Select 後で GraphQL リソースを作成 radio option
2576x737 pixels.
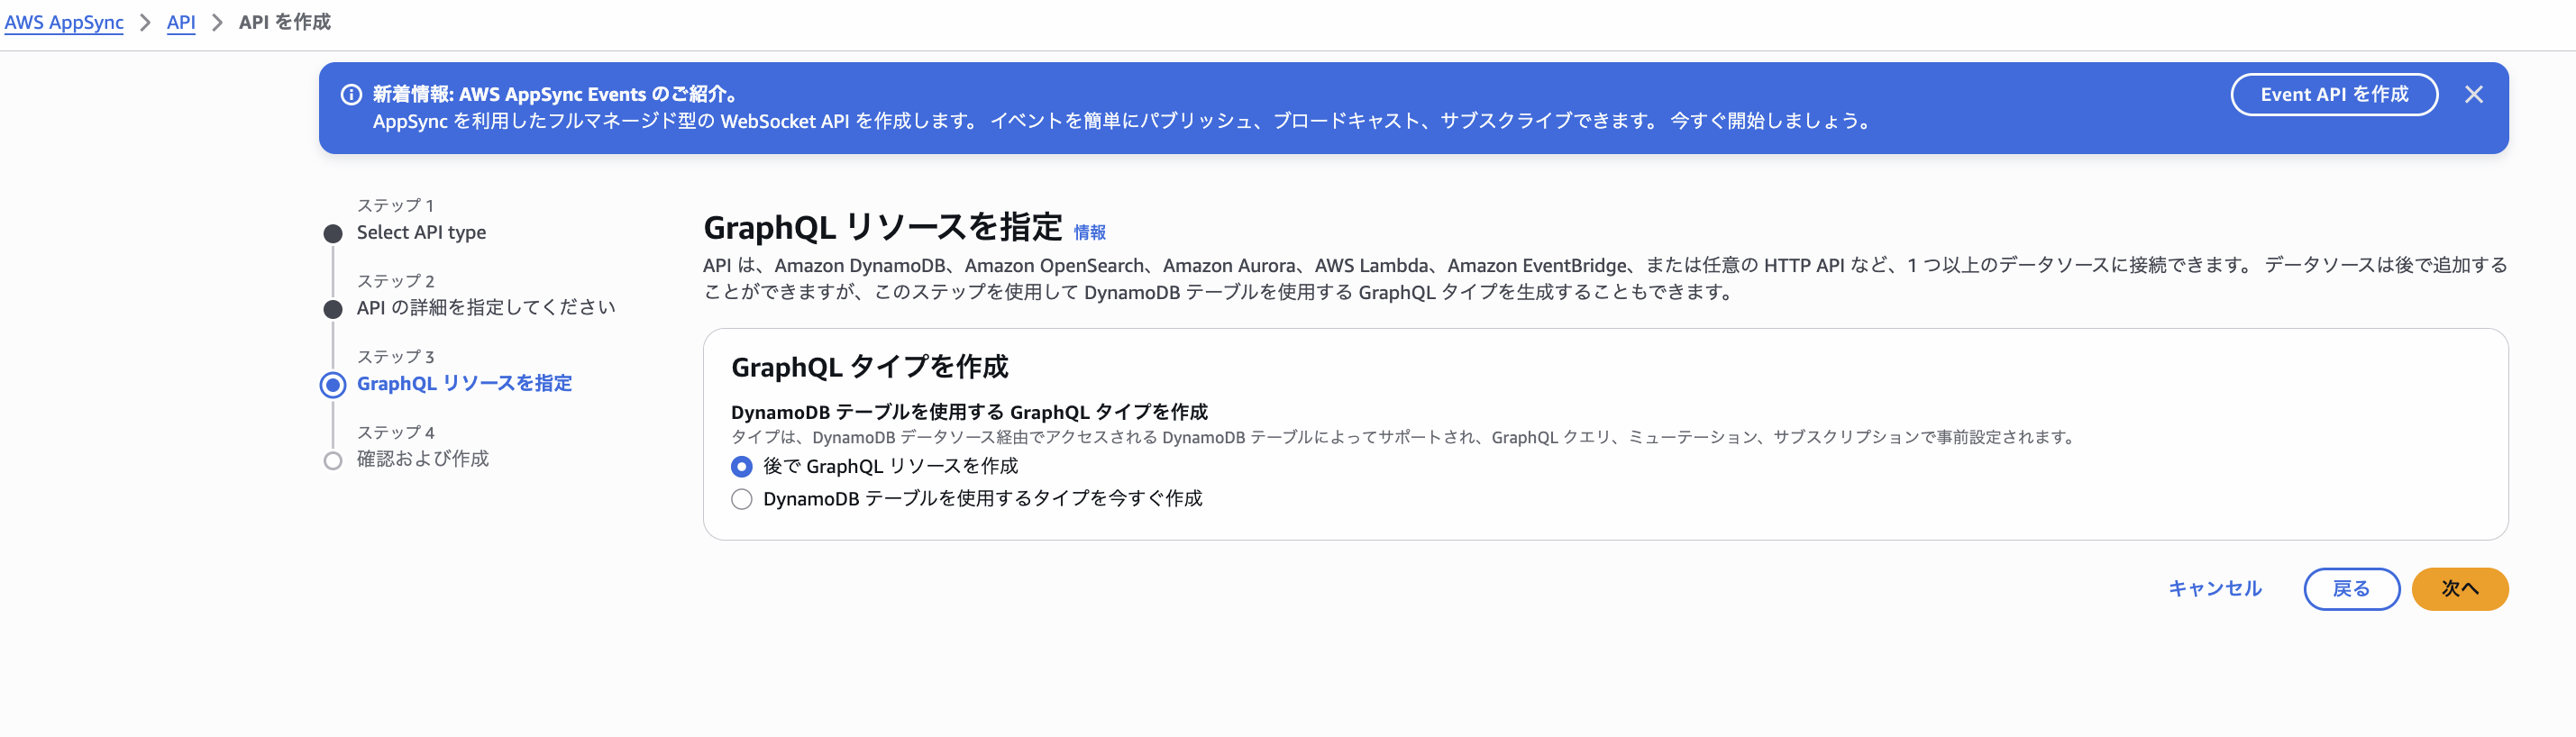click(x=742, y=466)
